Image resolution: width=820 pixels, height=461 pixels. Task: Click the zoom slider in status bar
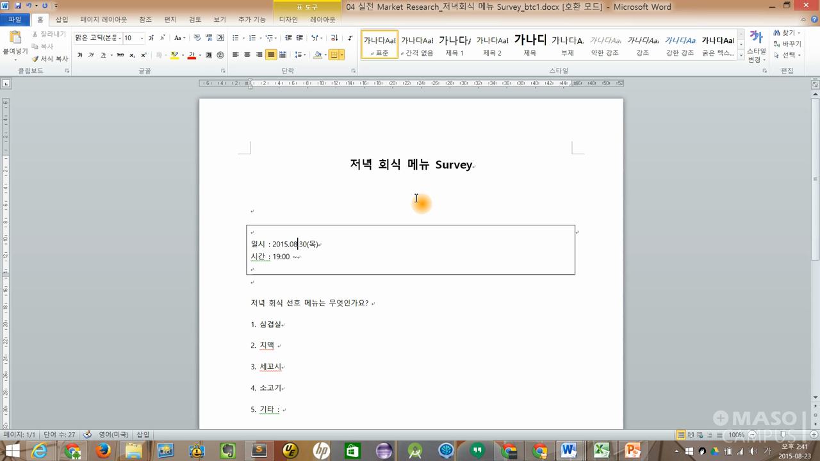(x=782, y=435)
